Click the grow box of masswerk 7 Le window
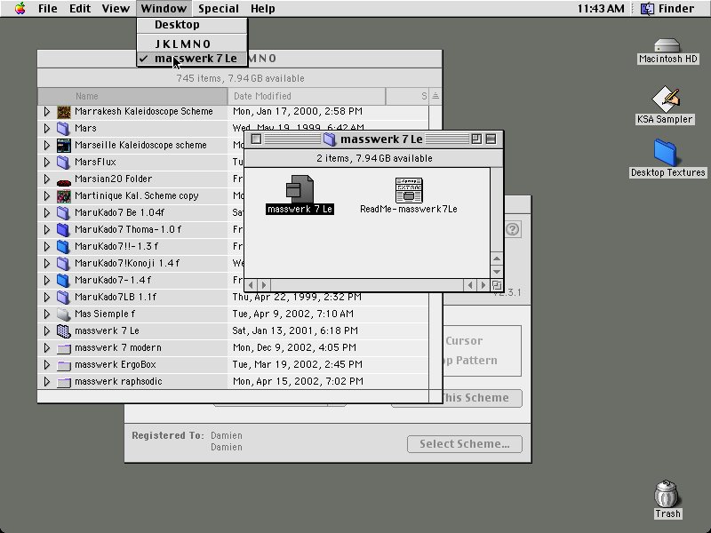This screenshot has height=533, width=711. coord(497,285)
